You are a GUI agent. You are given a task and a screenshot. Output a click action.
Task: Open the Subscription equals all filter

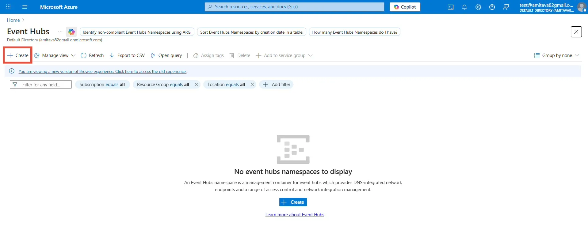click(102, 85)
